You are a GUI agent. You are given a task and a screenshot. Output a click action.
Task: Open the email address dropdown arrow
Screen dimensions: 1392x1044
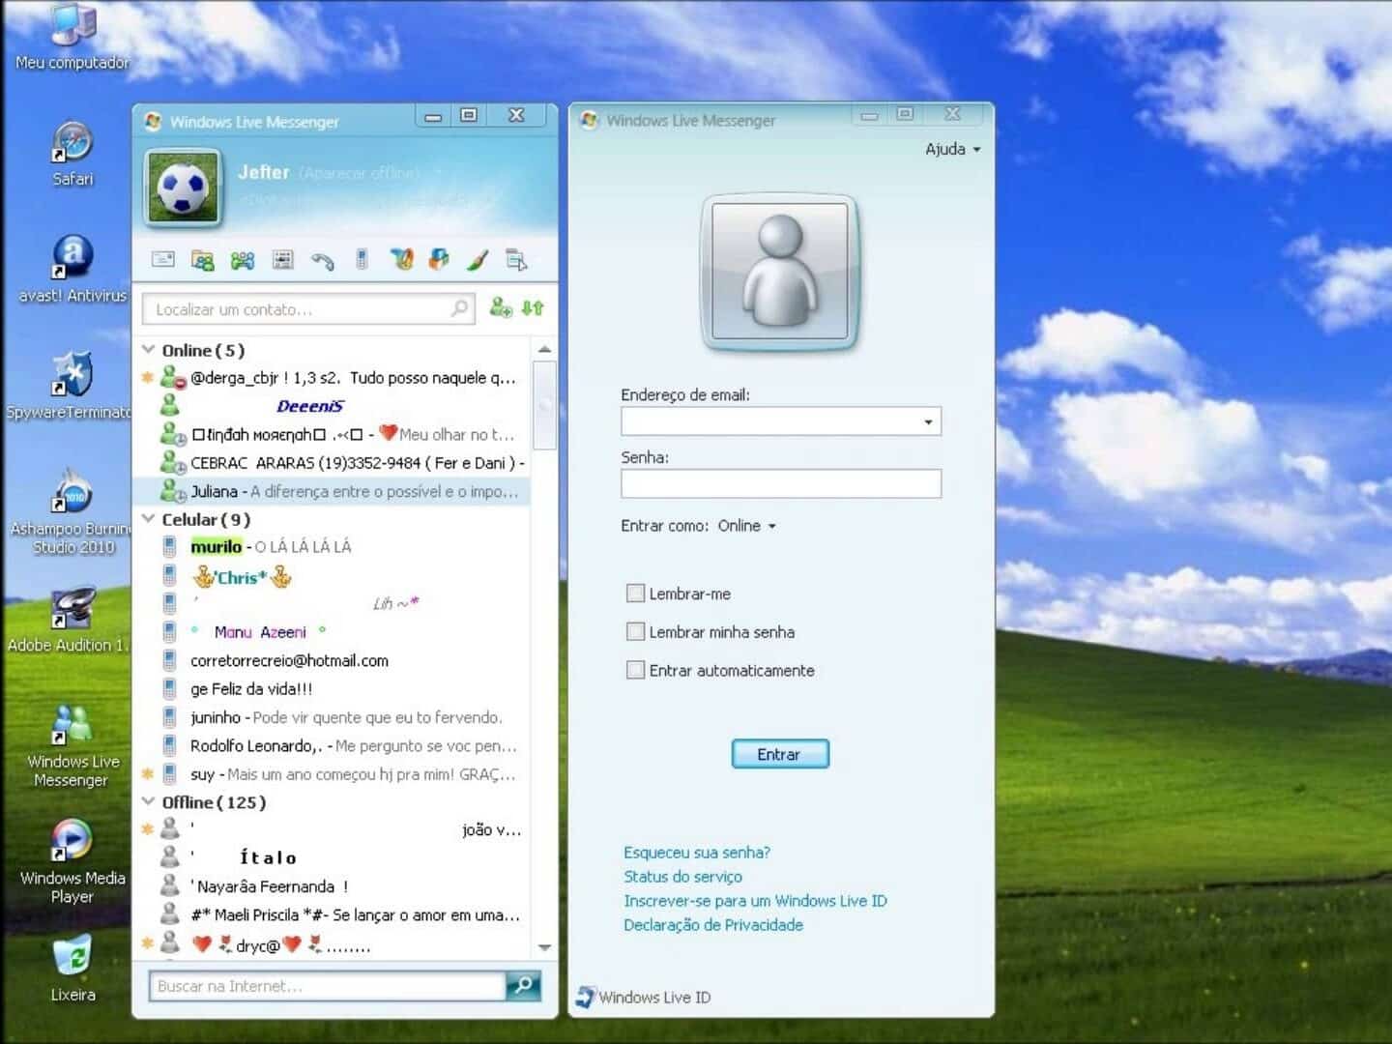coord(928,422)
